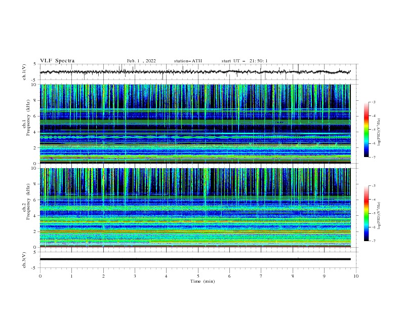Image resolution: width=401 pixels, height=310 pixels.
Task: Click time axis tick label '9'
Action: [x=324, y=276]
